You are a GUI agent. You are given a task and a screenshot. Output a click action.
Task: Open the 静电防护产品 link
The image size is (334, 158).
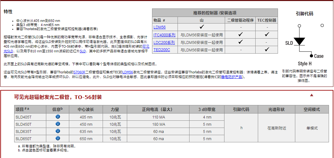[232, 77]
